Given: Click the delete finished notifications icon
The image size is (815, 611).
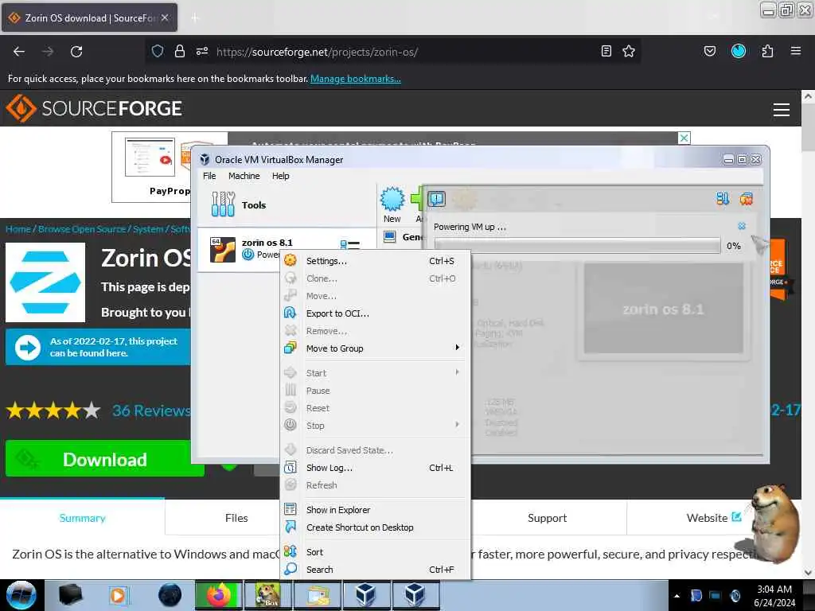Looking at the screenshot, I should tap(747, 198).
